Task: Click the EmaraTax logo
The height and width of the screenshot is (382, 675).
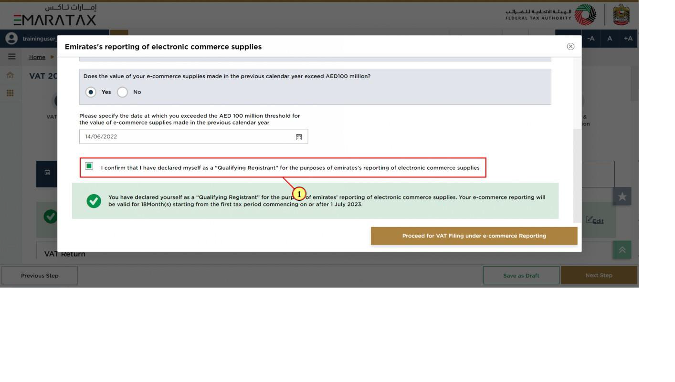Action: 55,15
